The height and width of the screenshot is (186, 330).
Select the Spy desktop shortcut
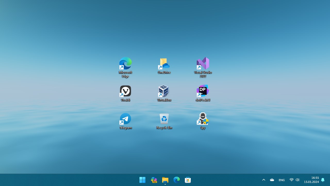[203, 121]
